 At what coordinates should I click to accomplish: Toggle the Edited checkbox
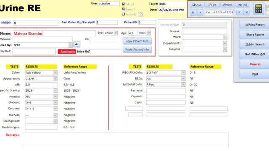point(123,4)
